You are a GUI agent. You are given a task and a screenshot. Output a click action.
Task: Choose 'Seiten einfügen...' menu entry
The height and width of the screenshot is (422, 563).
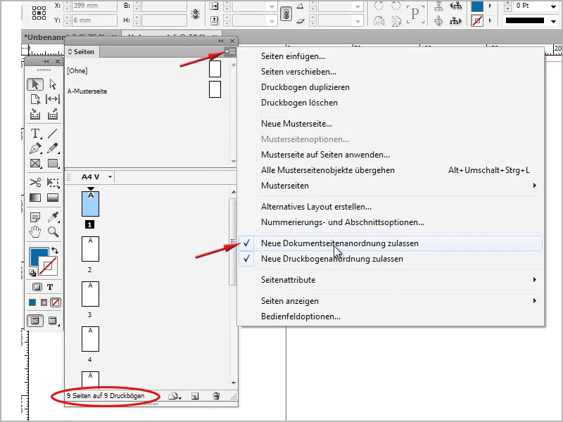pos(293,56)
